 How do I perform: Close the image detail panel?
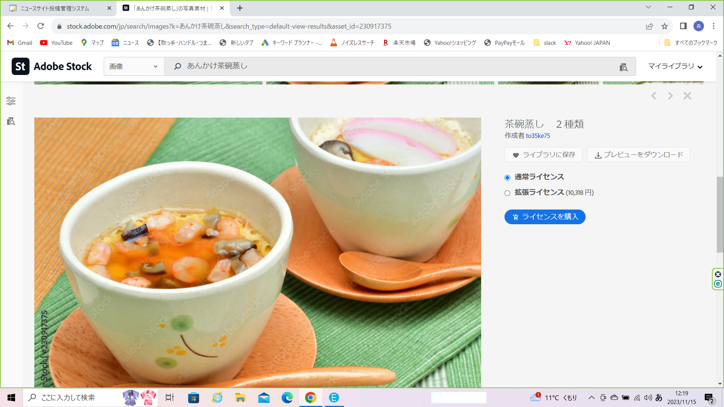687,96
